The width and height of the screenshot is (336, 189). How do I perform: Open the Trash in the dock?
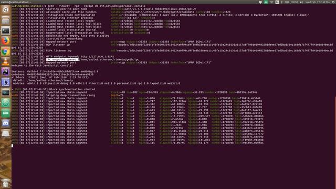[6, 183]
